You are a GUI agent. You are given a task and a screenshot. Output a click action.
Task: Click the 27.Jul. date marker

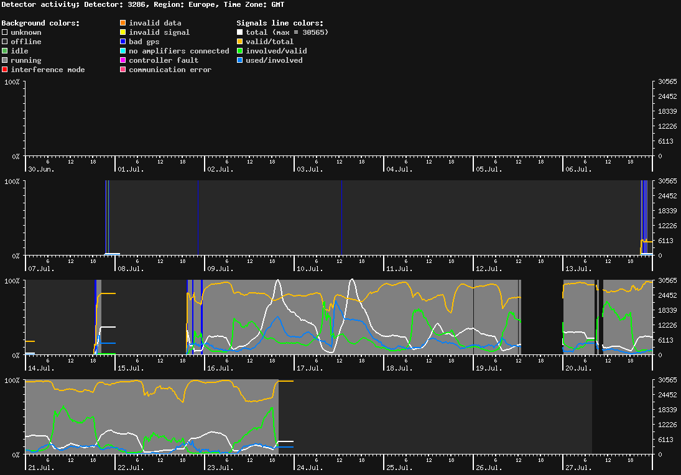(x=578, y=468)
